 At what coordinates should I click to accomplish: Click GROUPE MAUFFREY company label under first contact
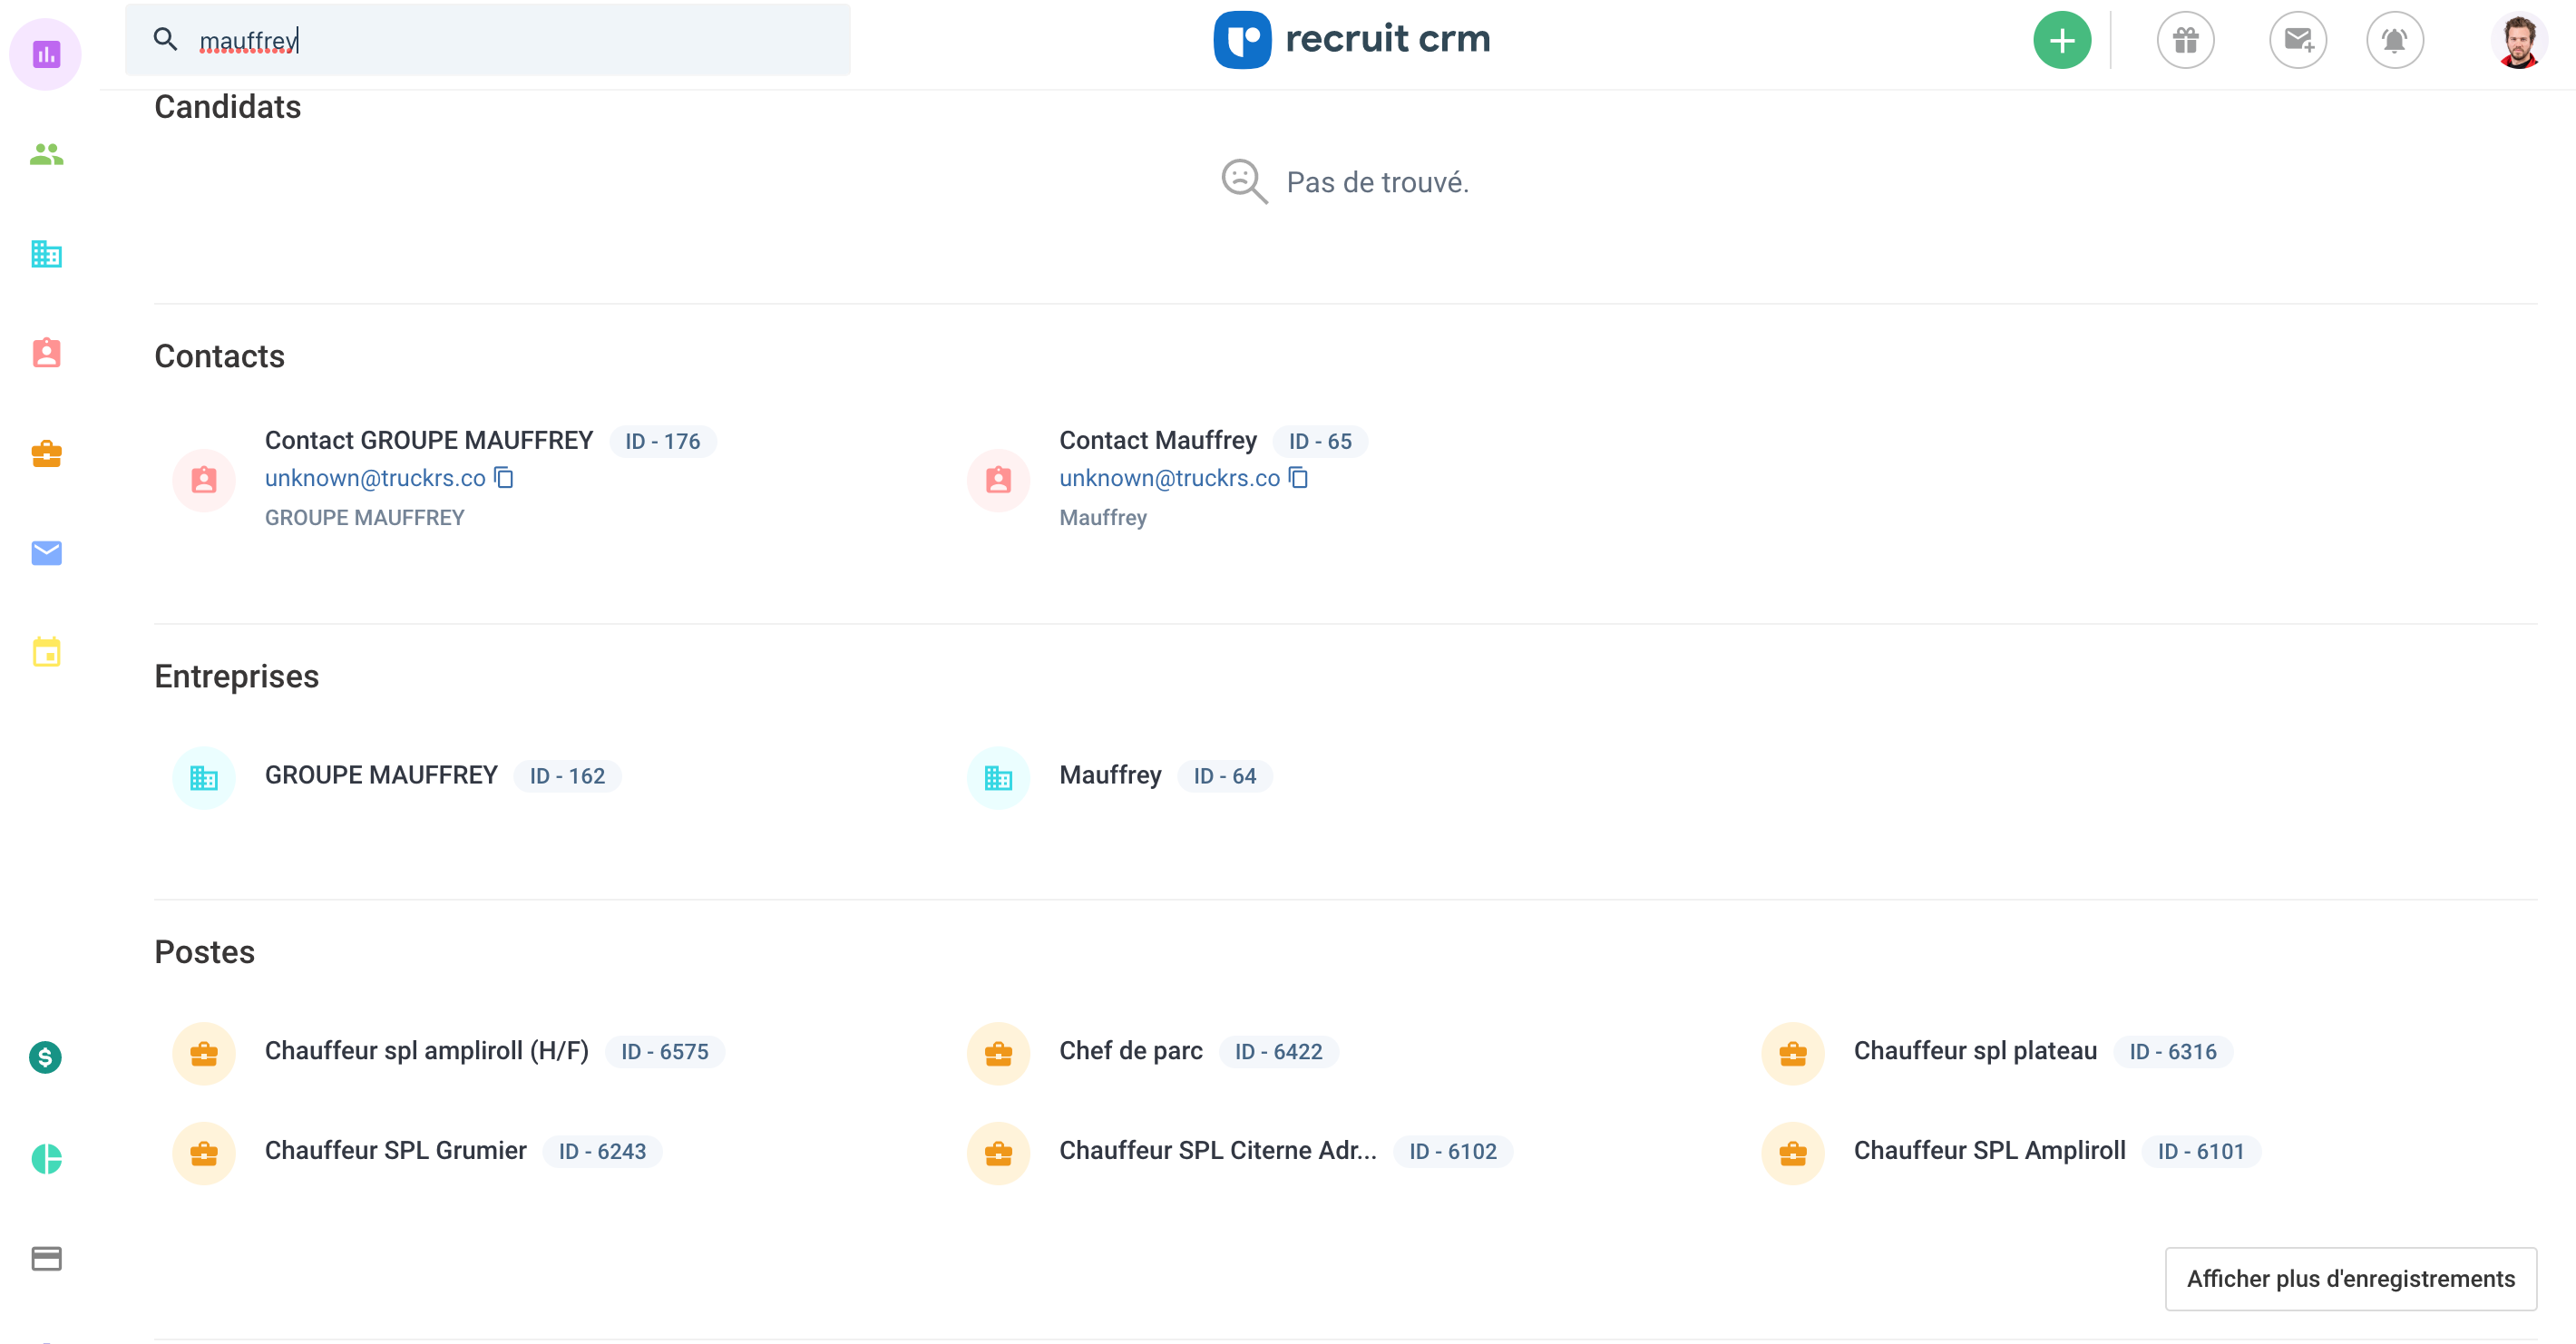click(365, 518)
